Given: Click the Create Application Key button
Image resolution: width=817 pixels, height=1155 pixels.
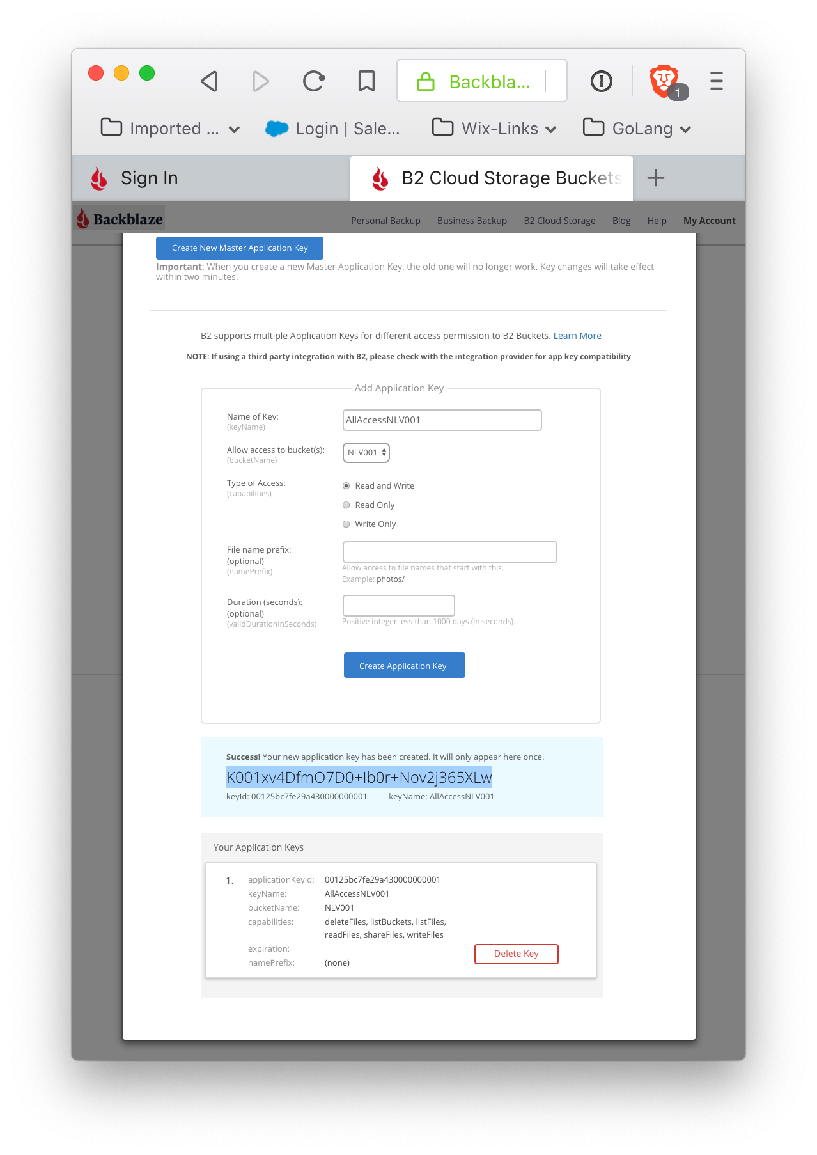Looking at the screenshot, I should [404, 665].
